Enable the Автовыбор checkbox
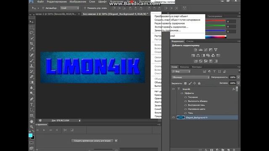The width and height of the screenshot is (269, 151). (43, 8)
